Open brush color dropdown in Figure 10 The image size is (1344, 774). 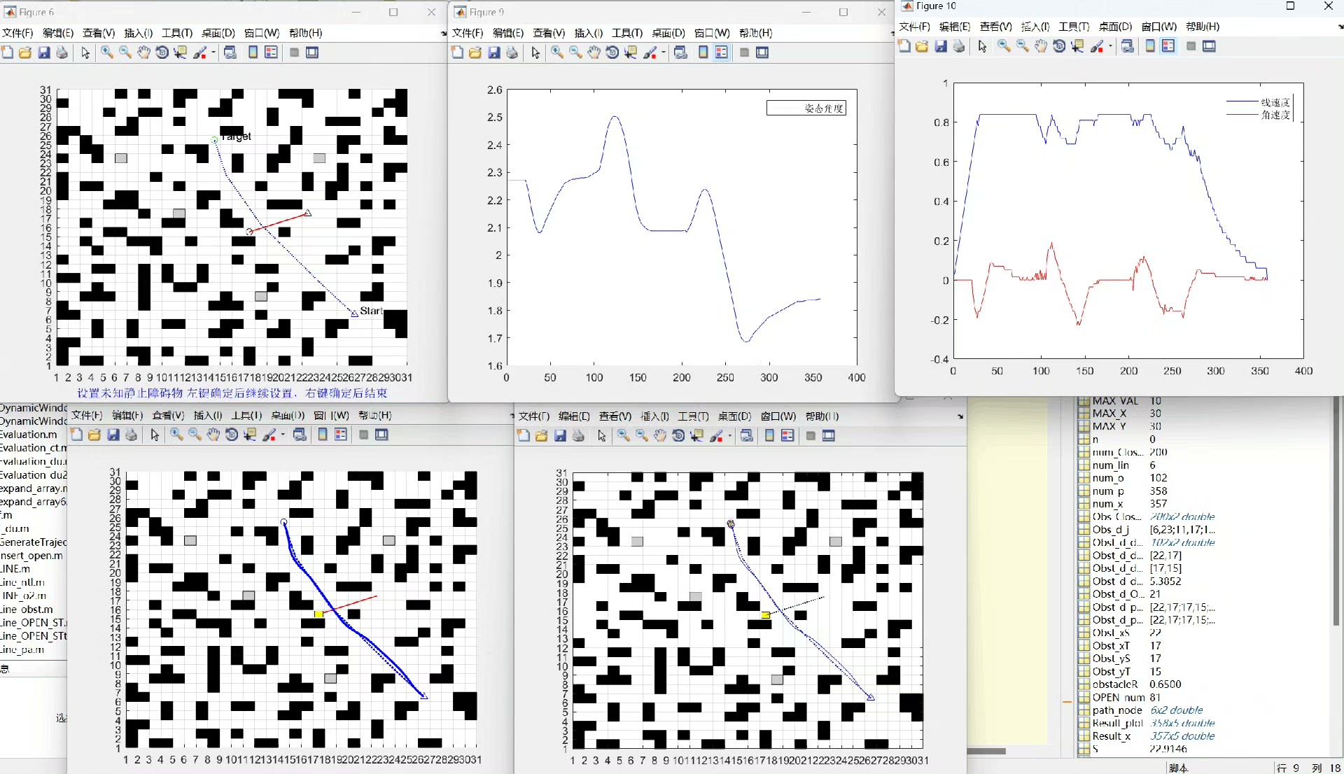[1110, 46]
